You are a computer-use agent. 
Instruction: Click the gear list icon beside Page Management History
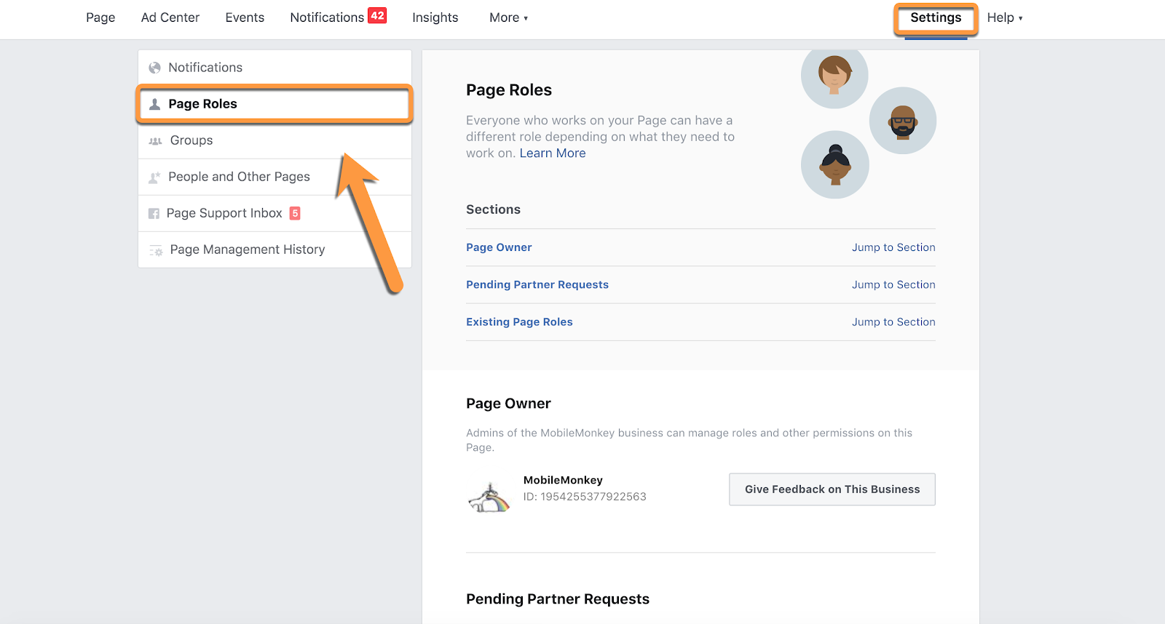156,250
